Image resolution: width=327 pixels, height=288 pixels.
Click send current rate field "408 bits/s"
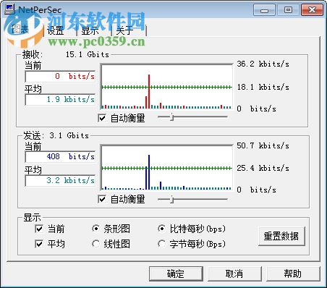tap(60, 156)
